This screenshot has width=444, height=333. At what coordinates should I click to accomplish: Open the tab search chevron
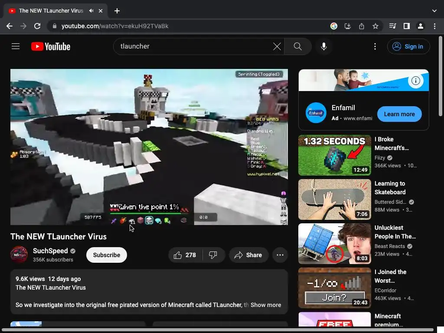tap(434, 11)
